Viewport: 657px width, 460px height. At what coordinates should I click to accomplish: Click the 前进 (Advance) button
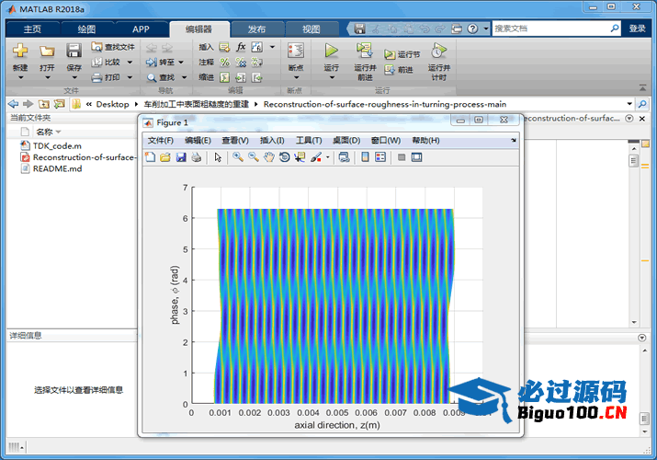point(399,70)
